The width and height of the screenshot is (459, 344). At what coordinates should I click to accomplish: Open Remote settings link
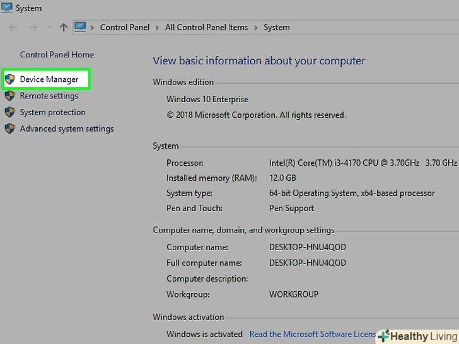(49, 96)
